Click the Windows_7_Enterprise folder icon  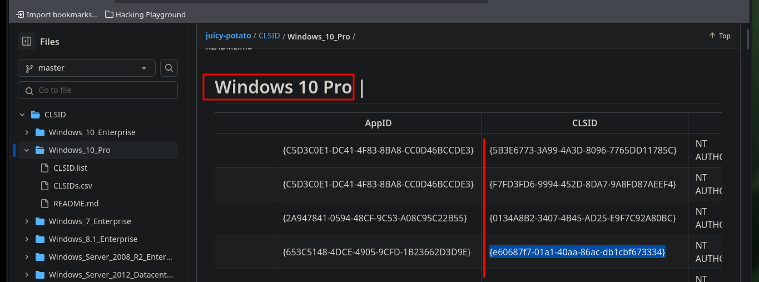40,221
